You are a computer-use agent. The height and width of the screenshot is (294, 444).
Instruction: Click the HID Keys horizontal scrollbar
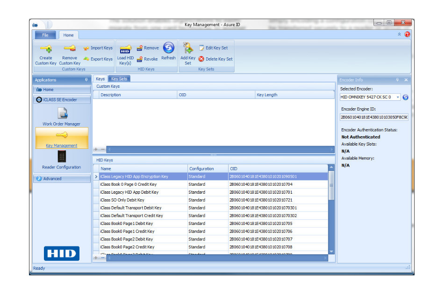click(x=217, y=258)
